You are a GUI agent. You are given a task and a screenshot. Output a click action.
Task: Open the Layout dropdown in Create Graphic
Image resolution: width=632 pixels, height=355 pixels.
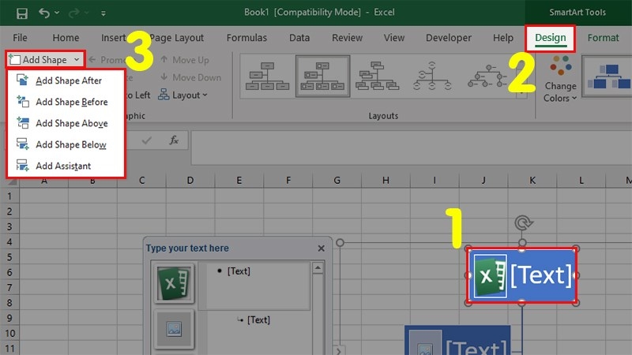click(x=182, y=95)
